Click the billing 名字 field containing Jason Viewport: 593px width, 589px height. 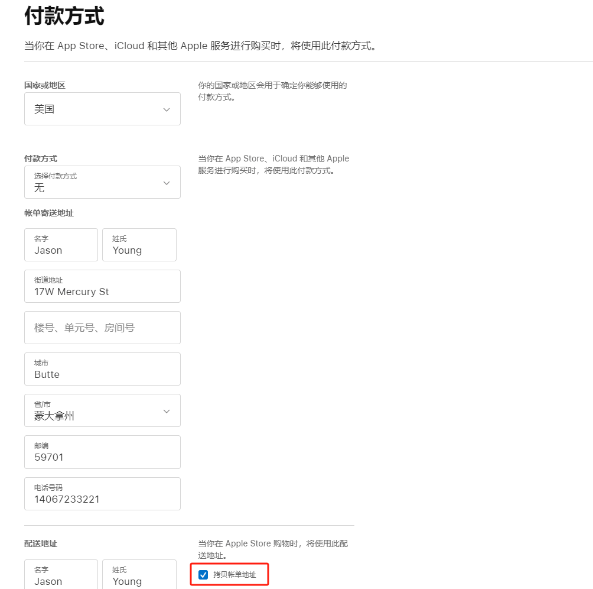[61, 245]
